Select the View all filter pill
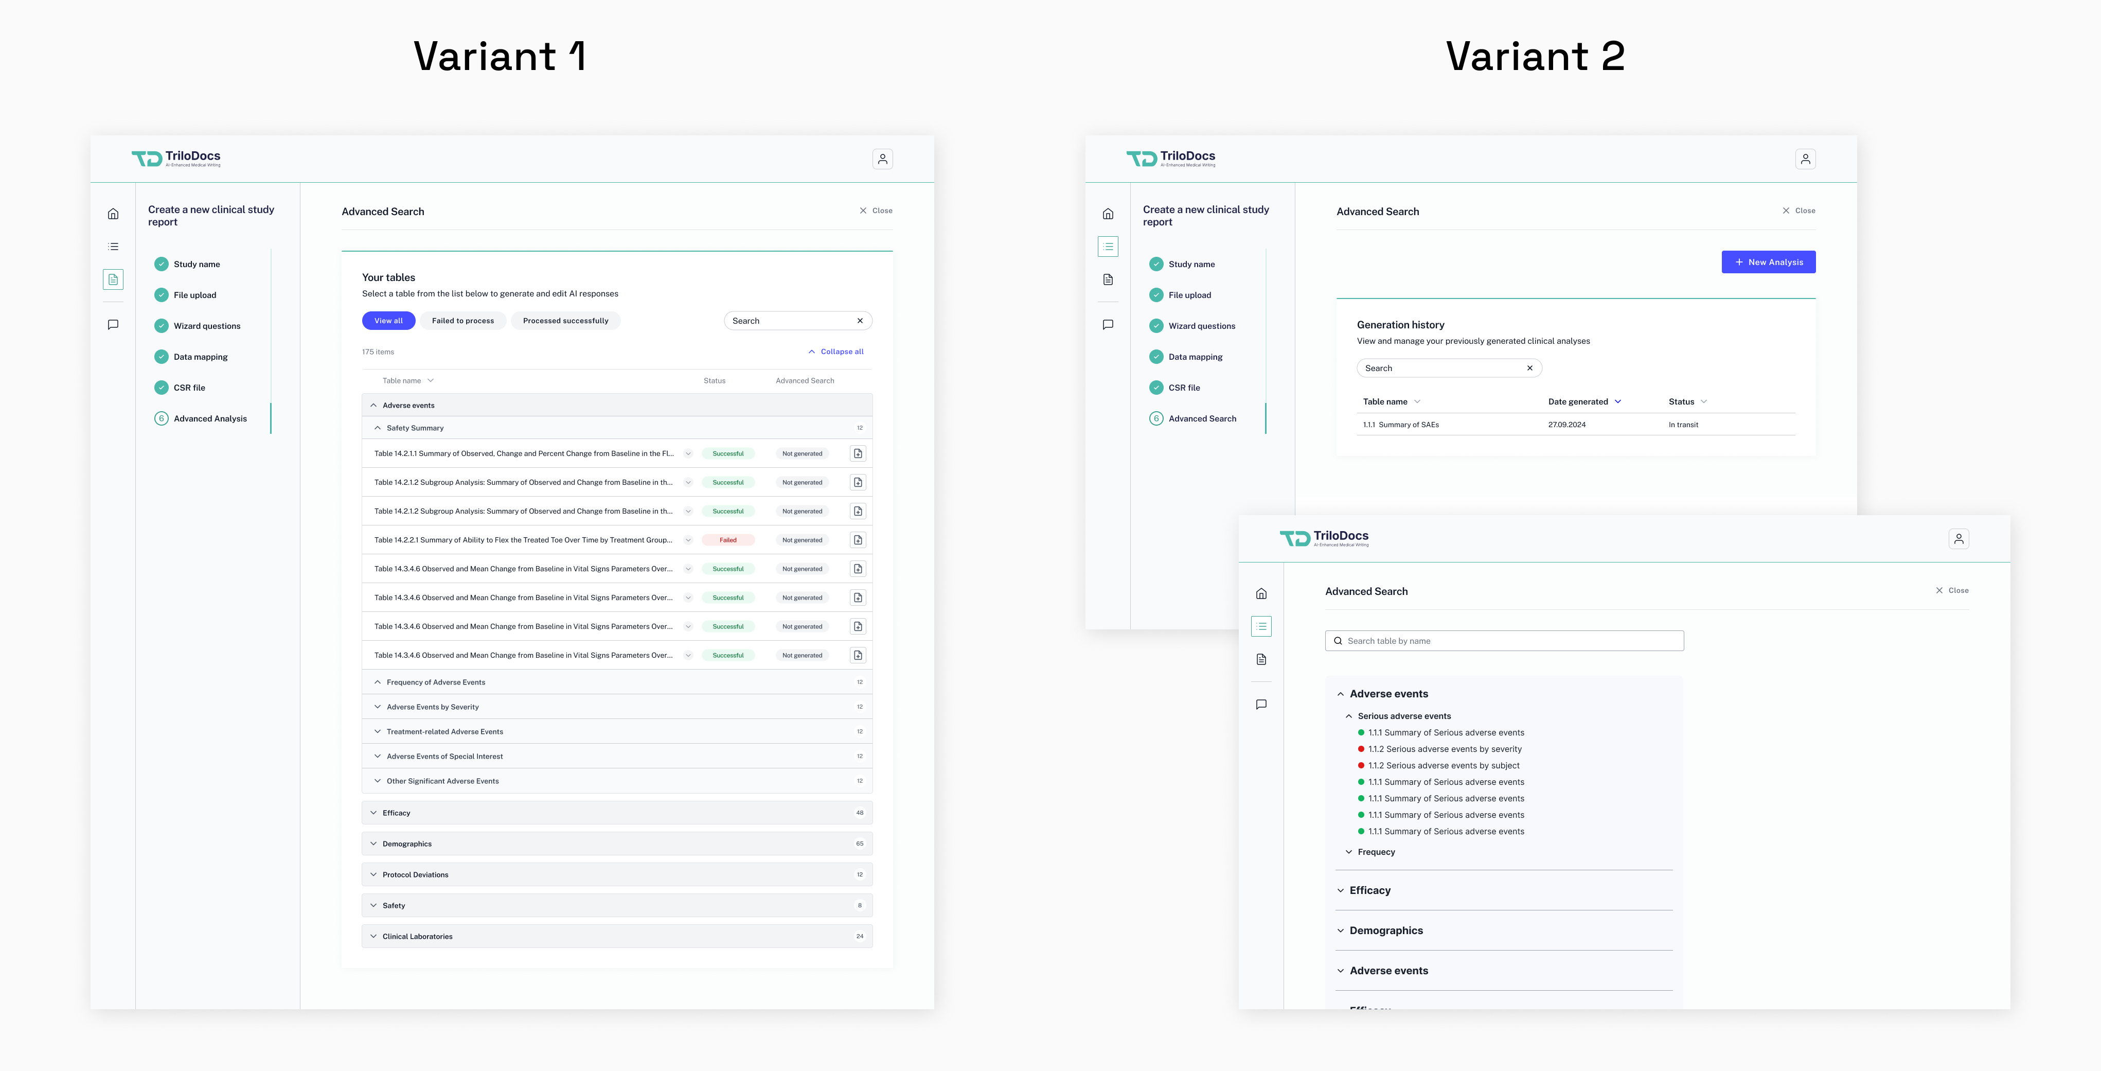 [388, 321]
